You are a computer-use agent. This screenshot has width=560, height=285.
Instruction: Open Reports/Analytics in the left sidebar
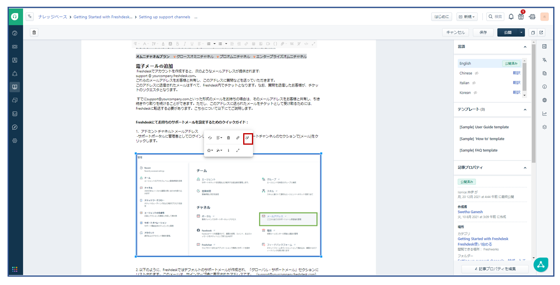[15, 114]
